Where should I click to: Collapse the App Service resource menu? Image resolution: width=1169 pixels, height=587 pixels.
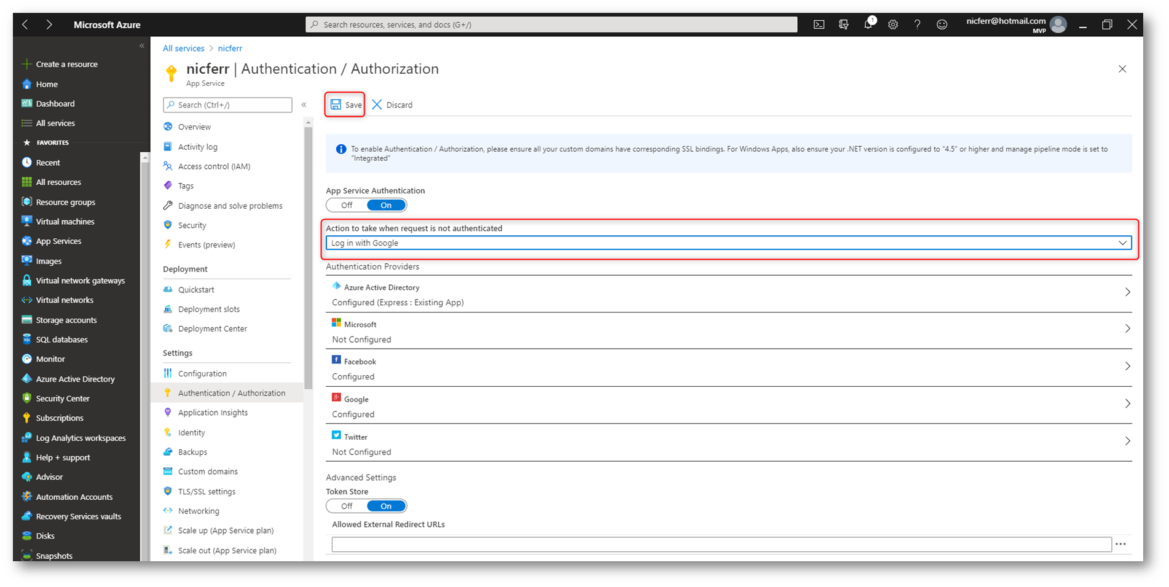(304, 105)
